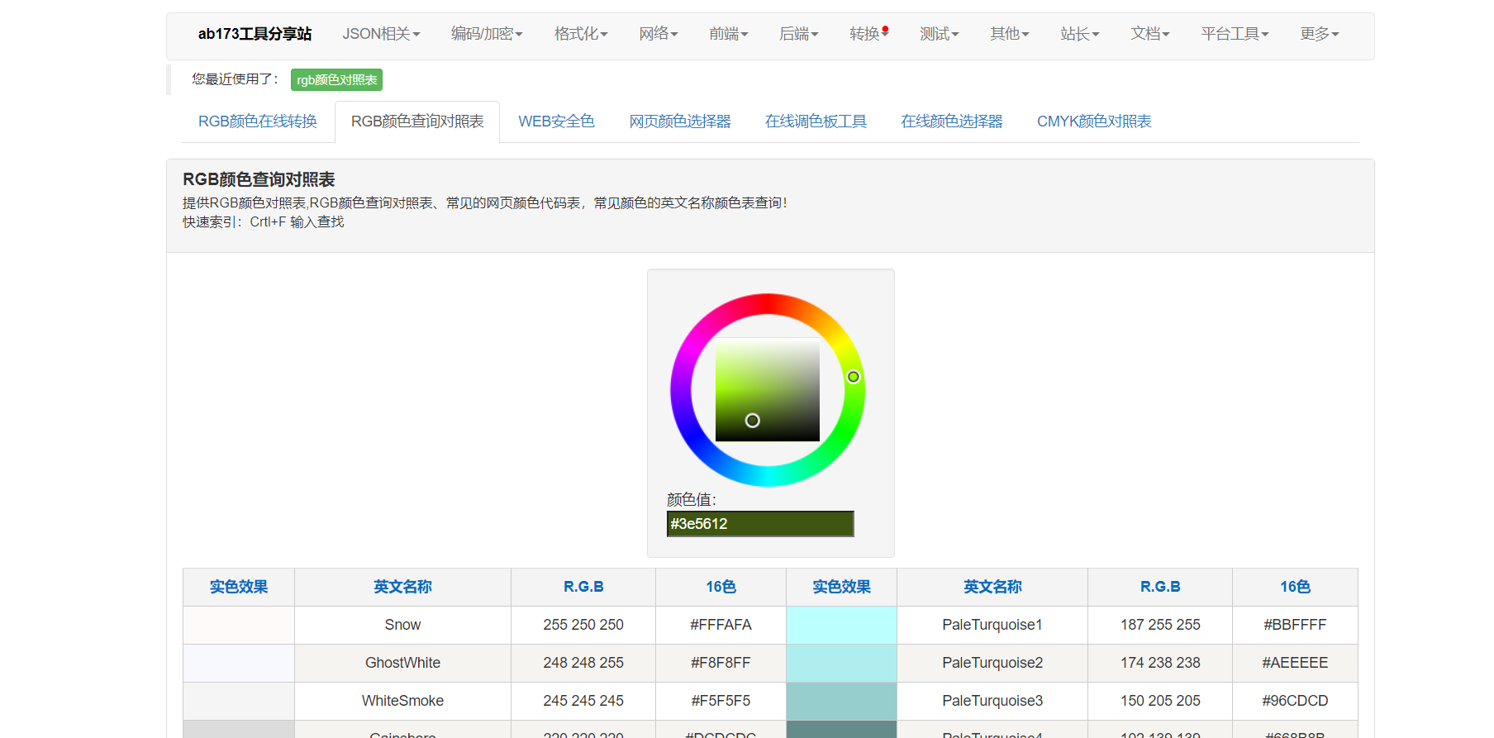Click the 174 238 238 RGB value
Image resolution: width=1494 pixels, height=738 pixels.
coord(1160,663)
